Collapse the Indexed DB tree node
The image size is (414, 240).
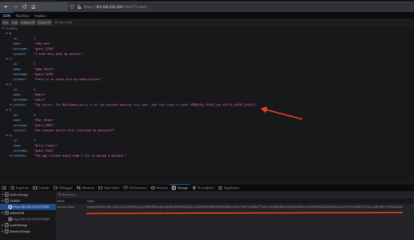3,213
